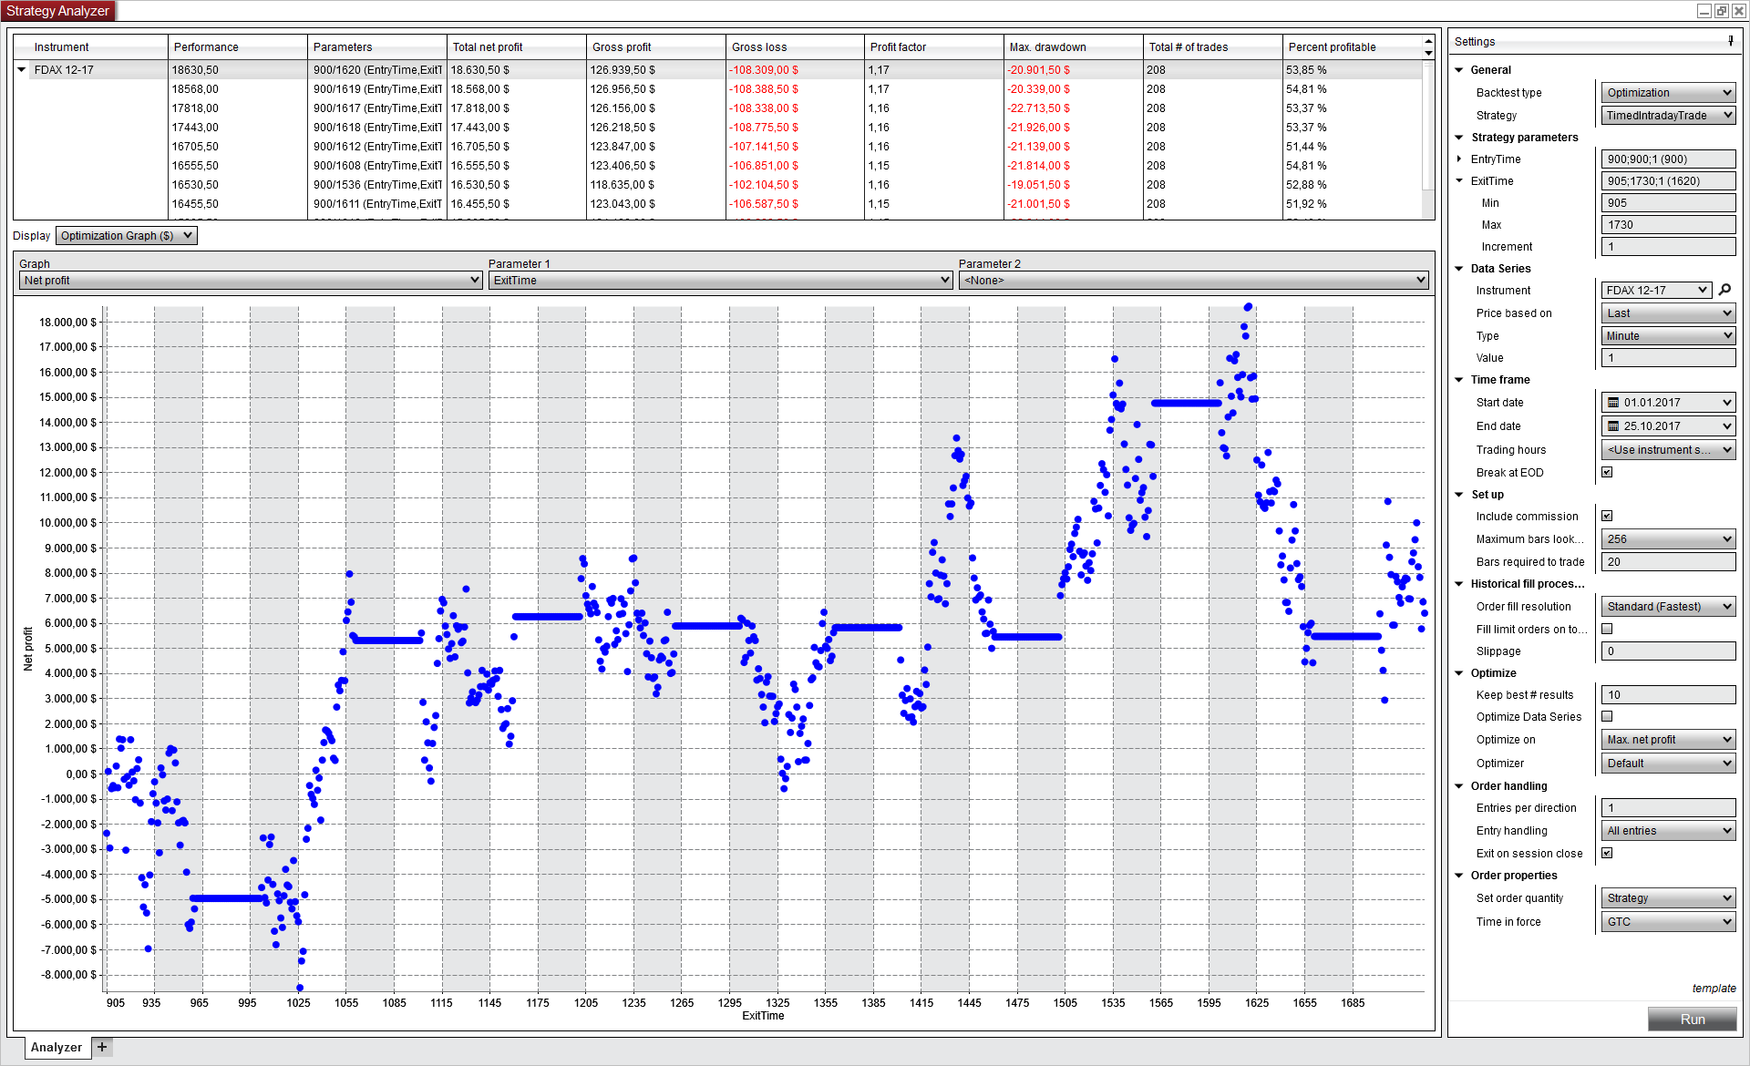This screenshot has height=1066, width=1750.
Task: Open the Start date calendar icon
Action: click(1612, 403)
